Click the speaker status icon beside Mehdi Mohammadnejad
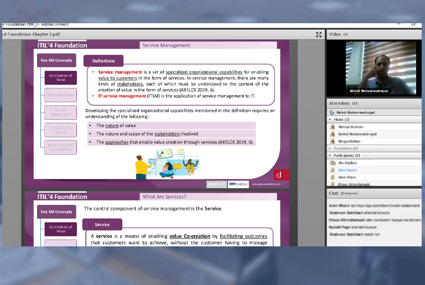Image resolution: width=425 pixels, height=285 pixels. click(332, 112)
